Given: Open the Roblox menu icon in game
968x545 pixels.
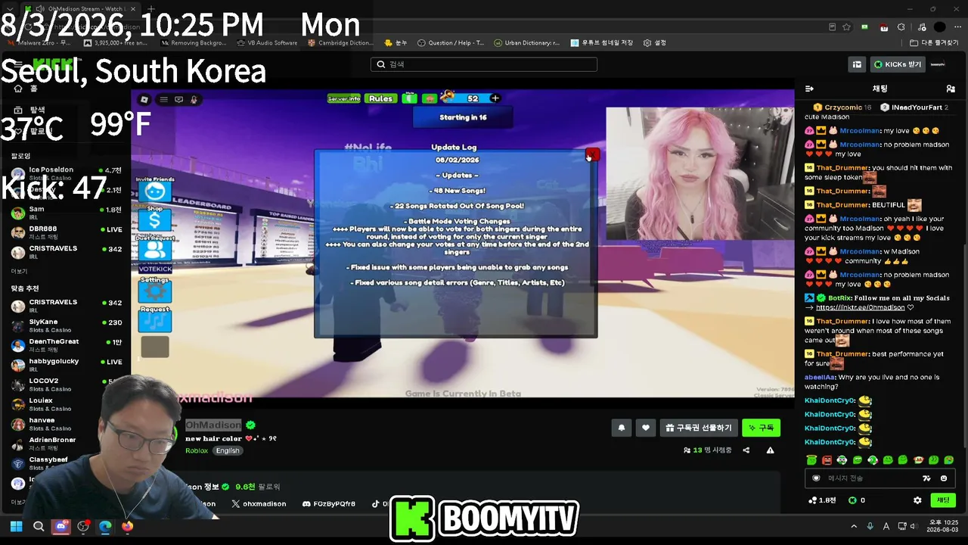Looking at the screenshot, I should pos(144,99).
